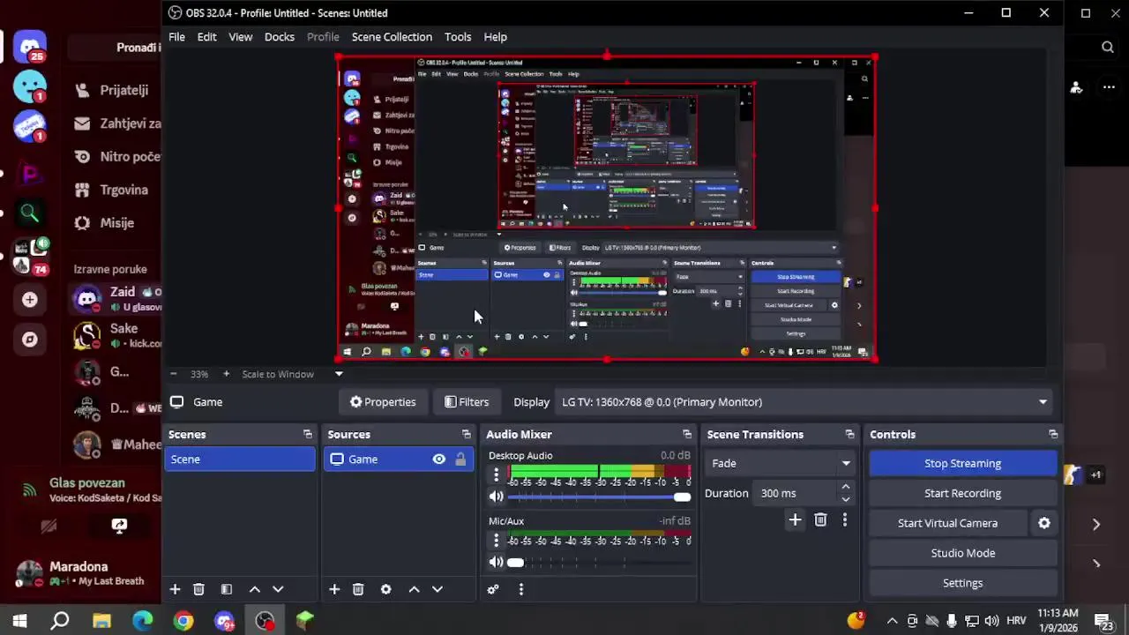Open Google Chrome from taskbar
1129x635 pixels.
click(x=183, y=621)
